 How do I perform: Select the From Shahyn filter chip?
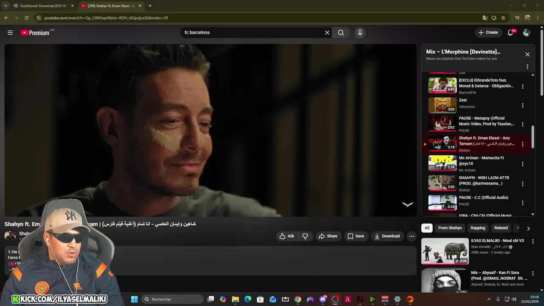[450, 228]
